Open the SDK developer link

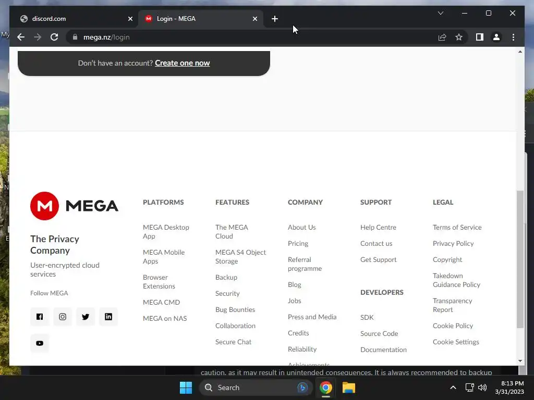pyautogui.click(x=367, y=317)
